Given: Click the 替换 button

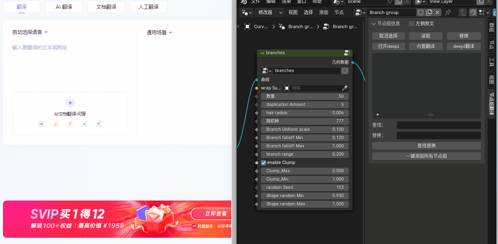Looking at the screenshot, I should [x=464, y=36].
